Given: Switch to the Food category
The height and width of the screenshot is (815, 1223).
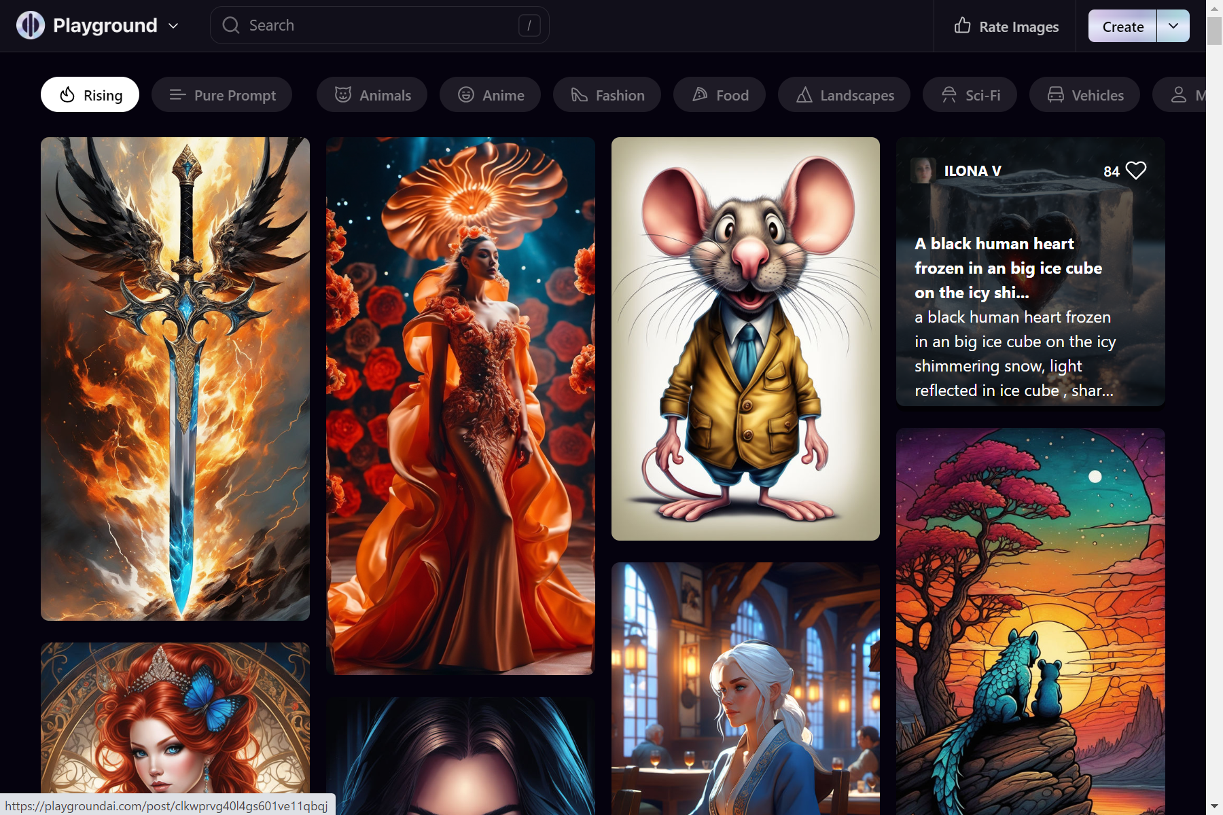Looking at the screenshot, I should point(720,95).
